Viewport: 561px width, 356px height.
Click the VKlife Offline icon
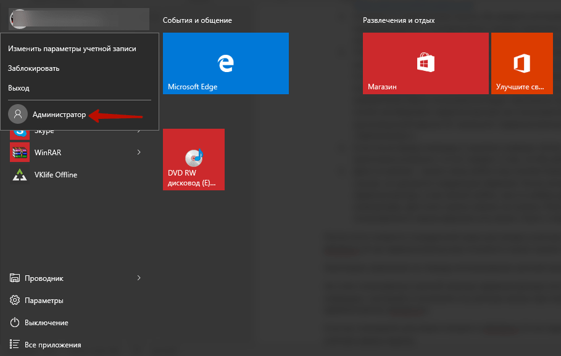(x=20, y=174)
